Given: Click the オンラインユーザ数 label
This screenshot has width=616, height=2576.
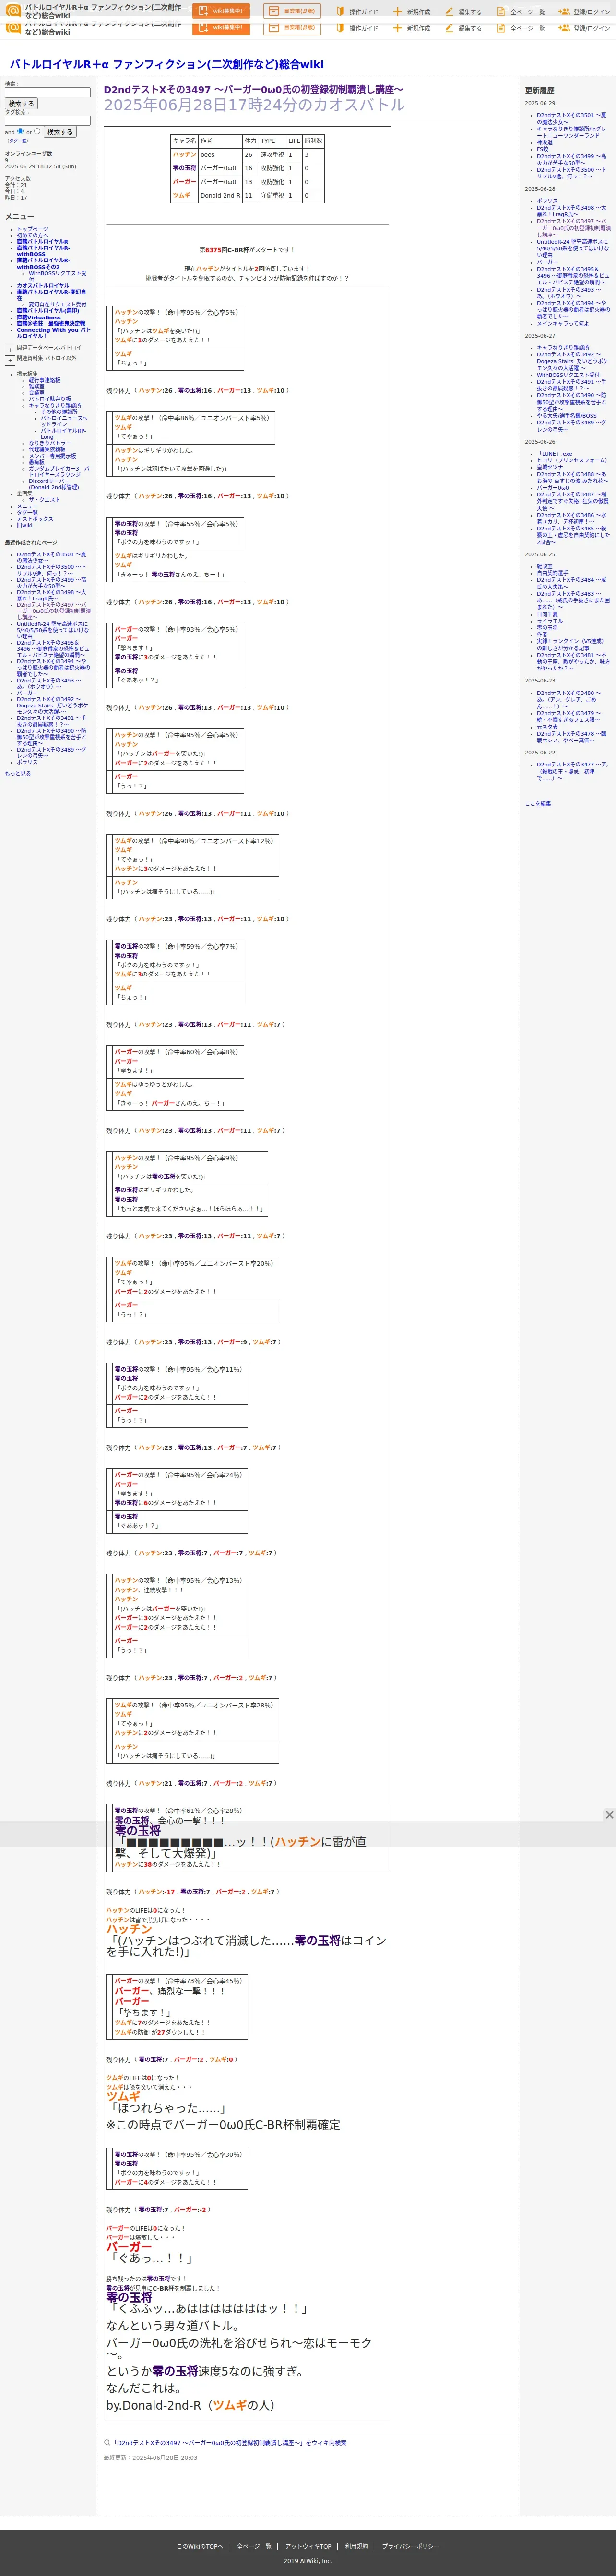Looking at the screenshot, I should [x=28, y=153].
